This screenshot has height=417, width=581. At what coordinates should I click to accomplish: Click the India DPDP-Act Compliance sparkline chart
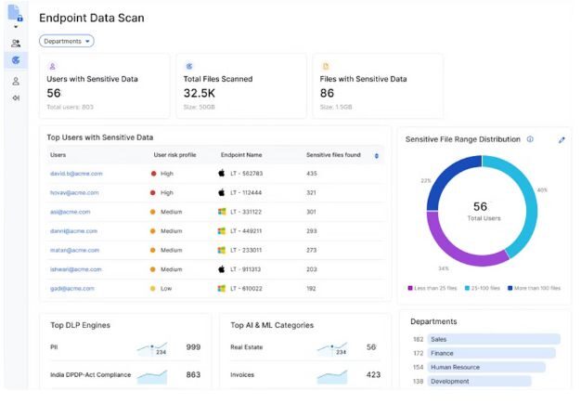(x=152, y=376)
